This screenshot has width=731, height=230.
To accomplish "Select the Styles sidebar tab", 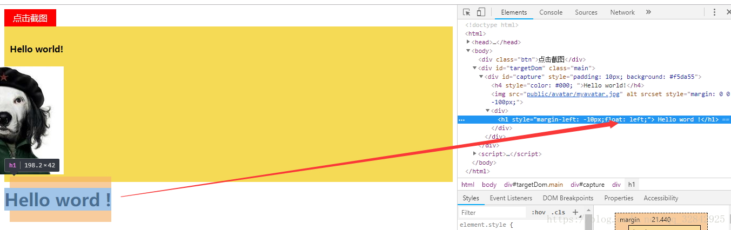I will [471, 198].
